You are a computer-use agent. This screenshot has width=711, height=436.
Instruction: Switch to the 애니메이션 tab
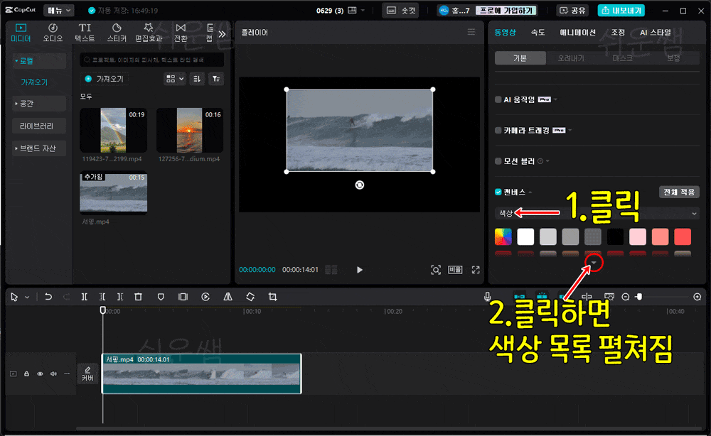pos(577,33)
